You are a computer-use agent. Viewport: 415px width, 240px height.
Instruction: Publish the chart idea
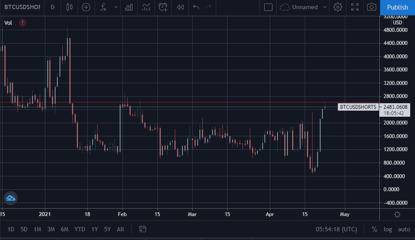(398, 7)
